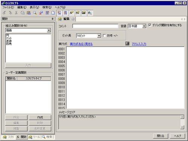Open the 描画 built-in function dropdown
The width and height of the screenshot is (188, 141).
point(49,30)
